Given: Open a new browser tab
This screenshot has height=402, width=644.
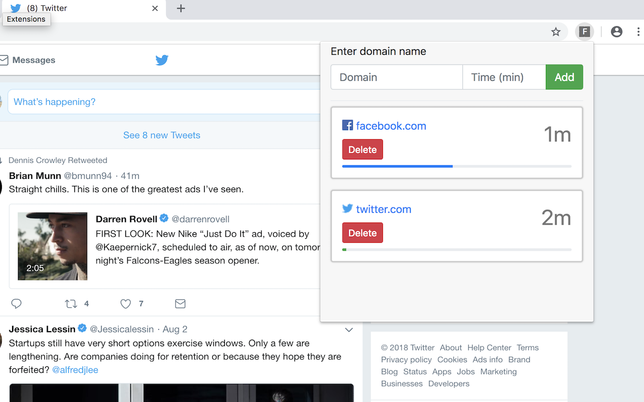Looking at the screenshot, I should pyautogui.click(x=181, y=9).
